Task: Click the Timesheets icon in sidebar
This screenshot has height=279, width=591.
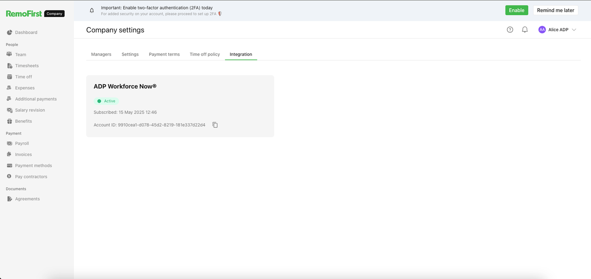Action: 9,66
